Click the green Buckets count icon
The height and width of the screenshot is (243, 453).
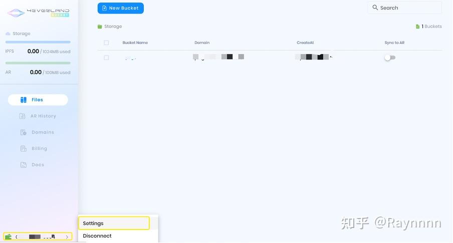click(417, 26)
